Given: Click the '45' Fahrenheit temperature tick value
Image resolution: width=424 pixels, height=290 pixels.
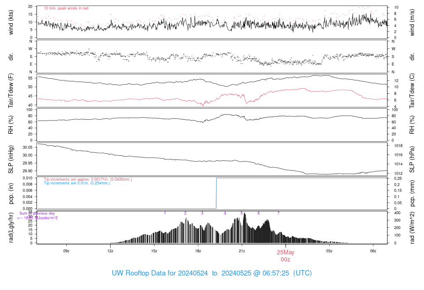Looking at the screenshot, I should (x=30, y=96).
